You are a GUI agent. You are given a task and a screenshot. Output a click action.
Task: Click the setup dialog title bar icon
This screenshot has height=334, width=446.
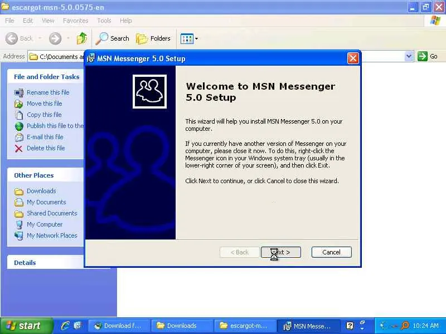(x=90, y=58)
